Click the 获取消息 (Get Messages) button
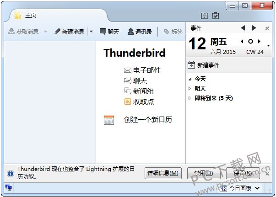The height and width of the screenshot is (197, 276). click(x=23, y=32)
